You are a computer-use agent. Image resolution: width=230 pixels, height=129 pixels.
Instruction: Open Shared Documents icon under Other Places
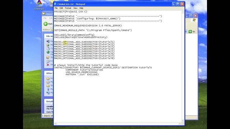click(x=48, y=86)
